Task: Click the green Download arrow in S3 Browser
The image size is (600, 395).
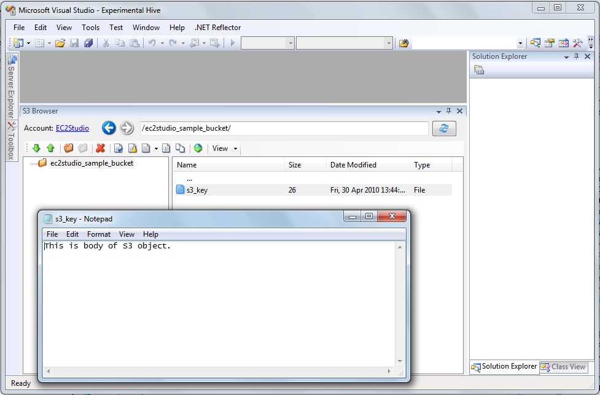Action: pos(36,148)
